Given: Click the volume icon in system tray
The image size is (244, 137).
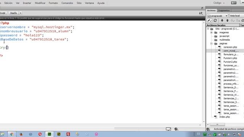Looking at the screenshot, I should 229,134.
